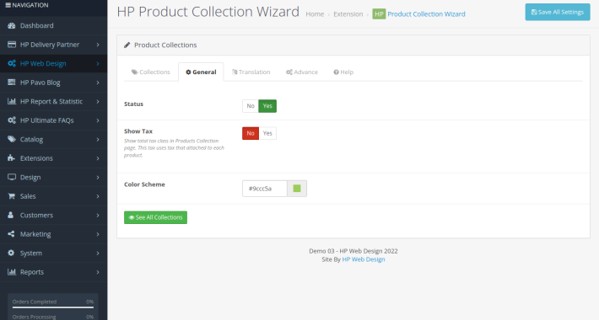This screenshot has width=599, height=320.
Task: Click the Dashboard gauge icon
Action: [x=12, y=25]
